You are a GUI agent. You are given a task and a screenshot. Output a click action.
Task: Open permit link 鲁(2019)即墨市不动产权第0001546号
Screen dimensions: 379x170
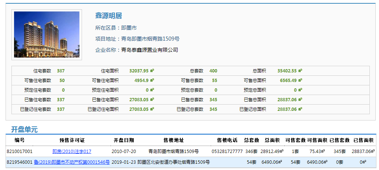[x=72, y=162]
